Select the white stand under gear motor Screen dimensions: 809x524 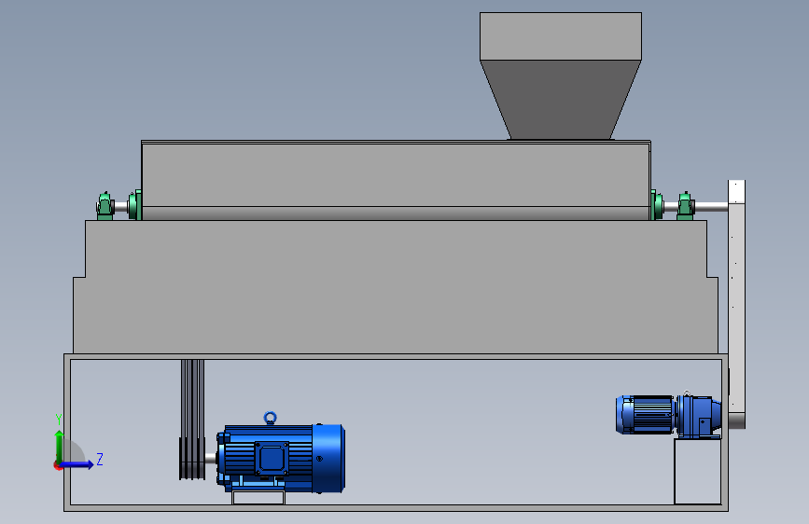pos(698,472)
